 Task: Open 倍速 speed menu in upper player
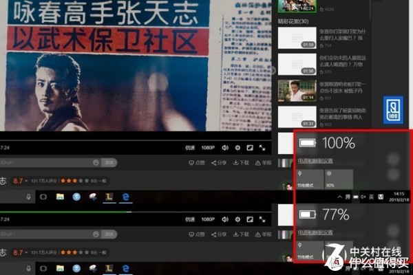point(190,148)
